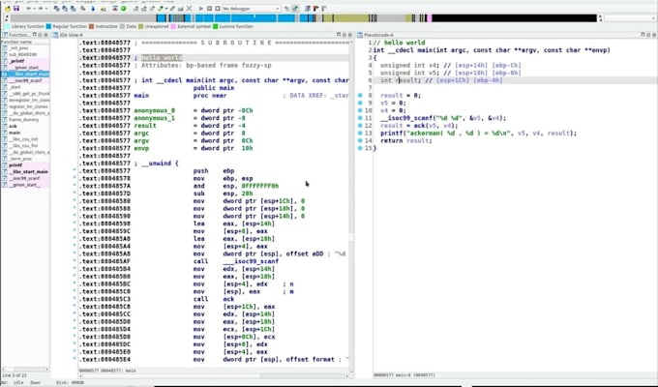Click the highlighted toolbar icon right of debugger combo
The height and width of the screenshot is (387, 658).
[295, 9]
